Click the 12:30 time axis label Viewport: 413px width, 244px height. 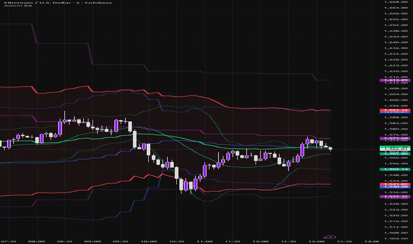pos(288,241)
